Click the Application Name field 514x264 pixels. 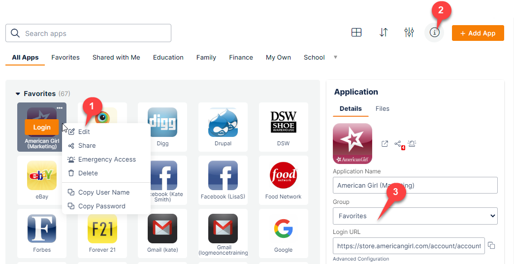[415, 185]
